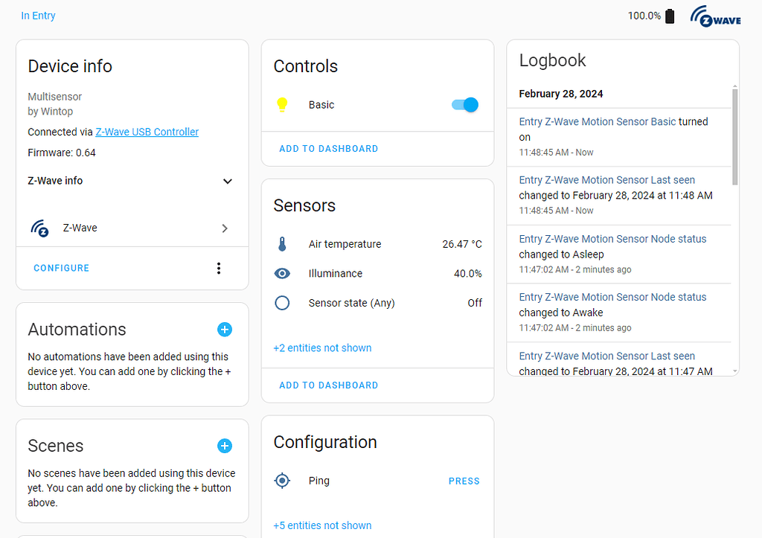Reveal the 2 hidden sensor entities
This screenshot has width=762, height=538.
(322, 348)
